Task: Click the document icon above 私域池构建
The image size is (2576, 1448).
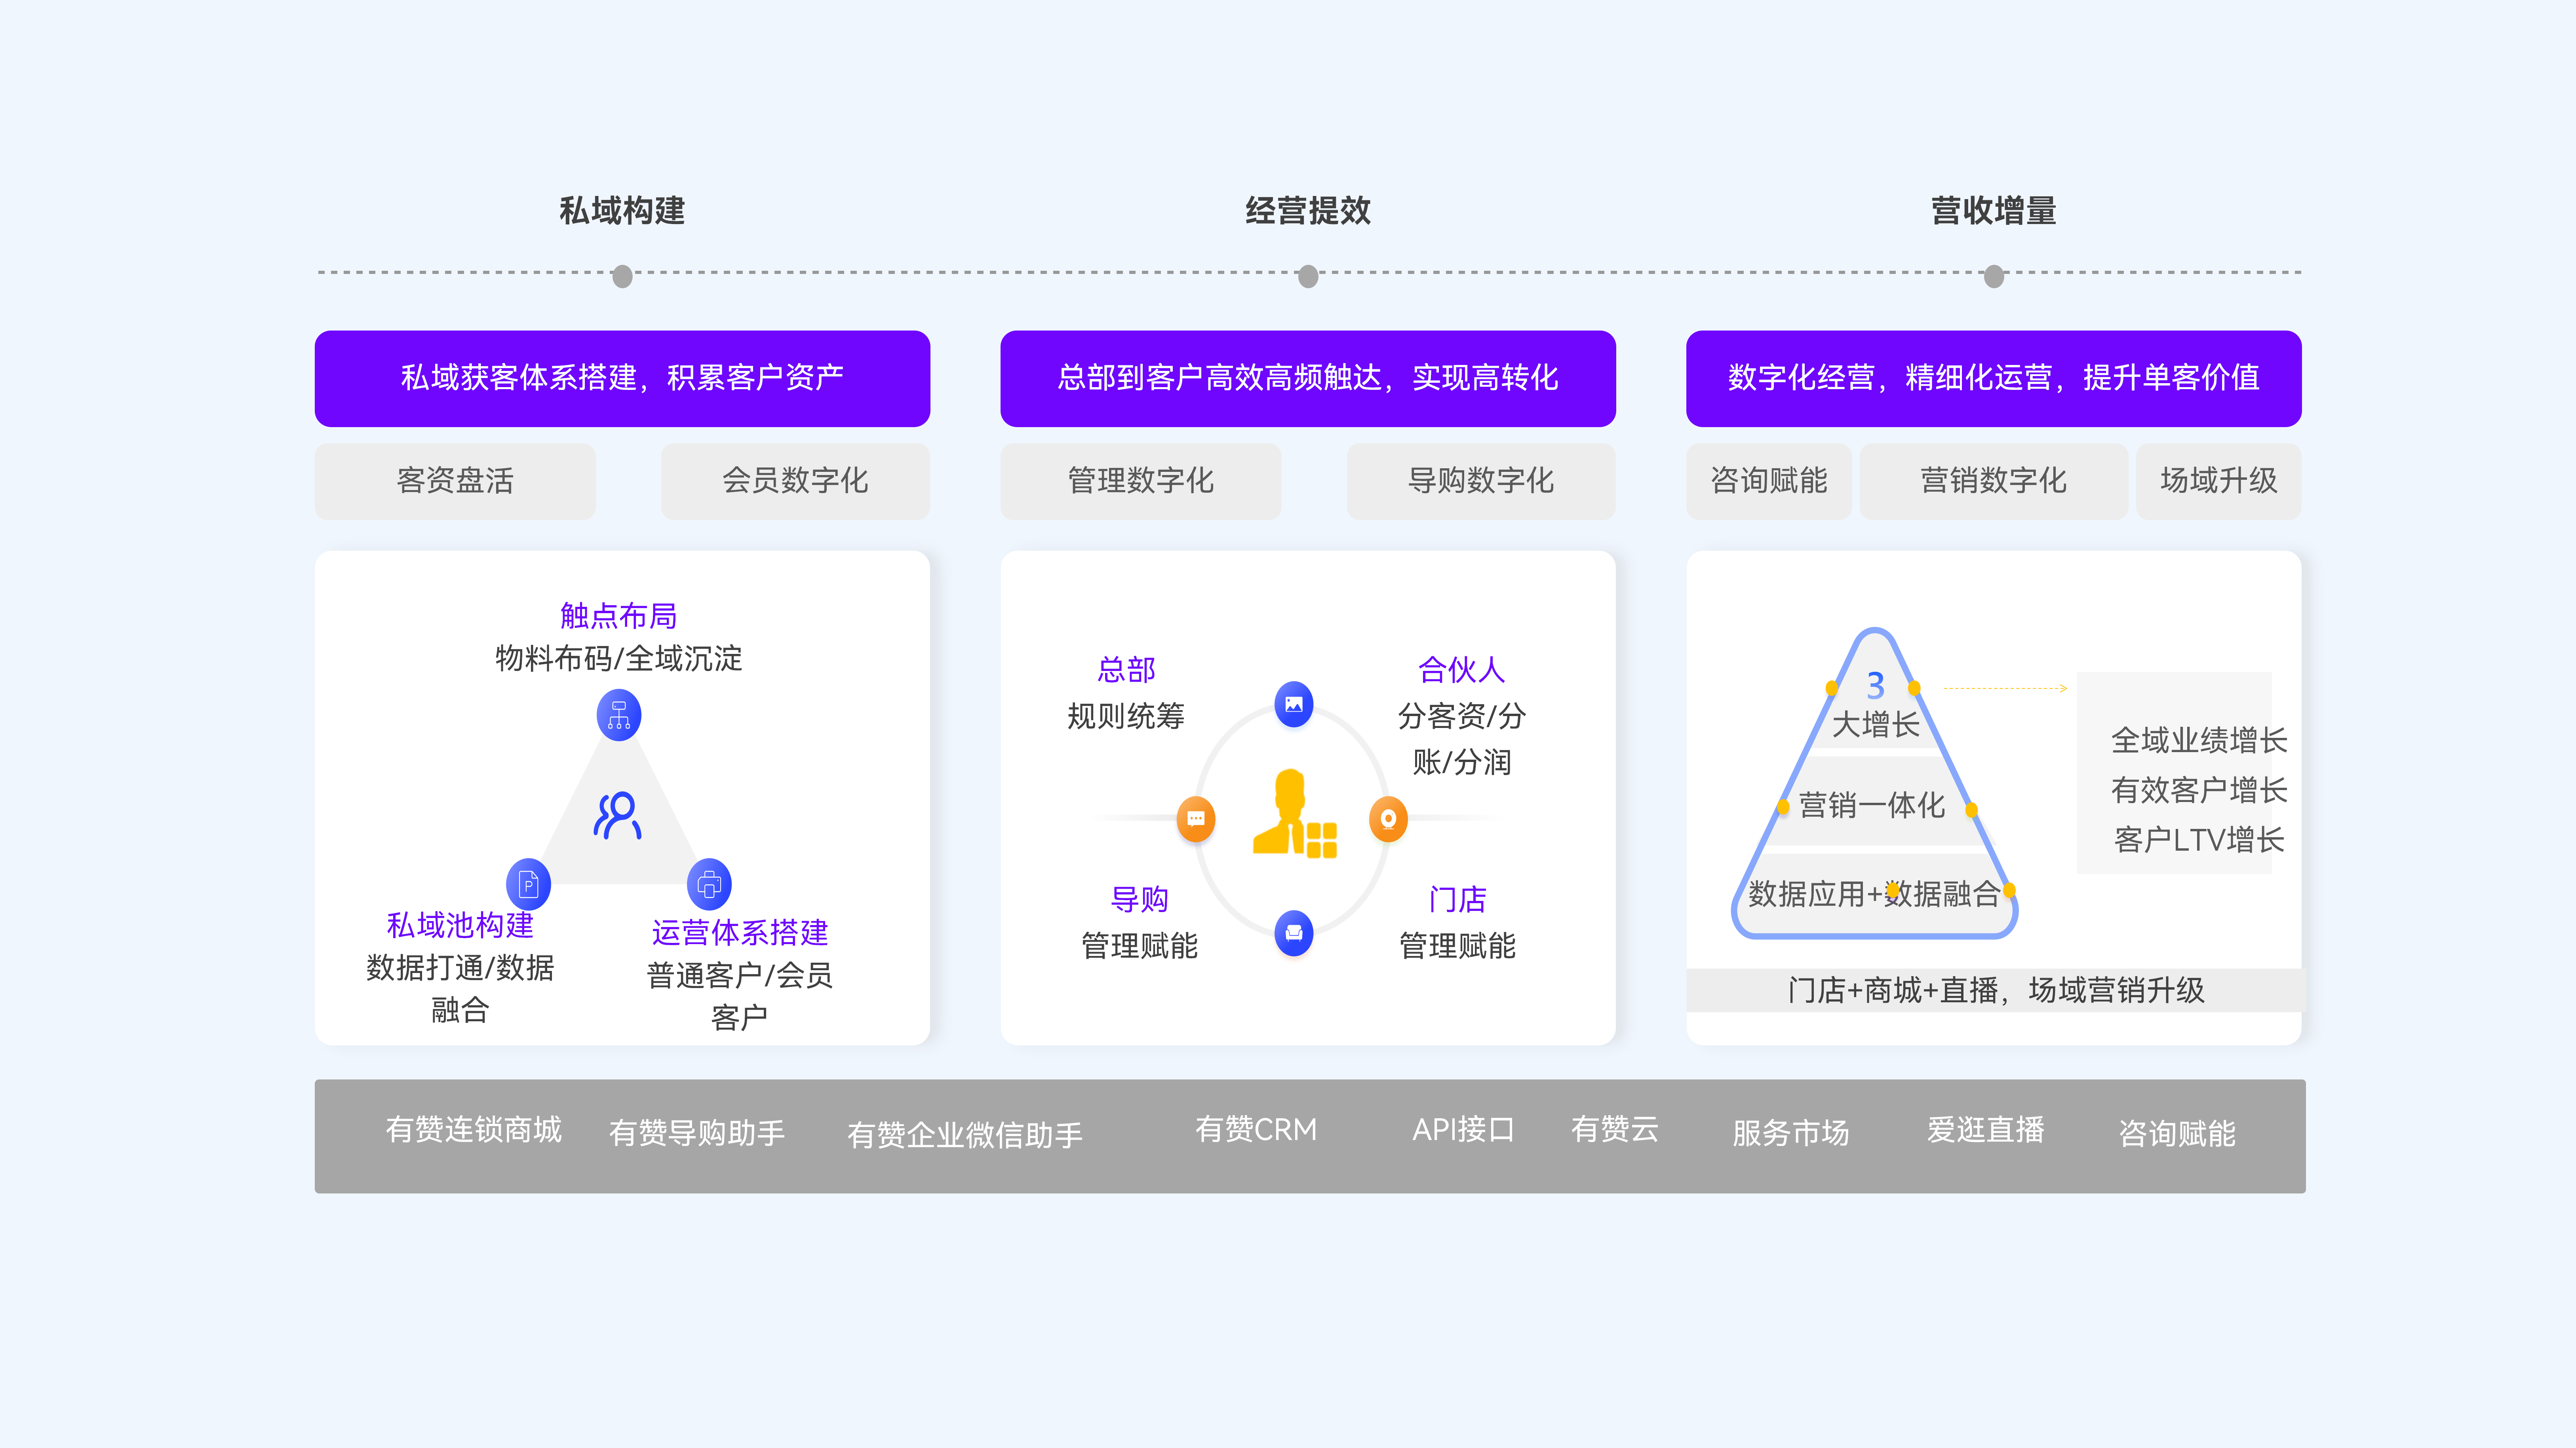Action: tap(528, 884)
